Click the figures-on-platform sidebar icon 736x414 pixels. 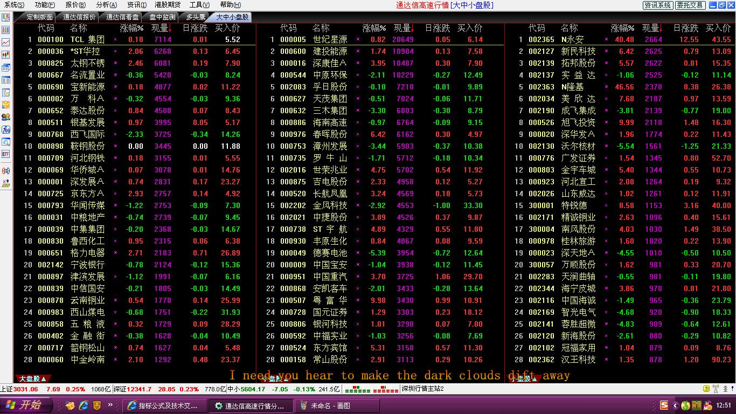pos(6,183)
